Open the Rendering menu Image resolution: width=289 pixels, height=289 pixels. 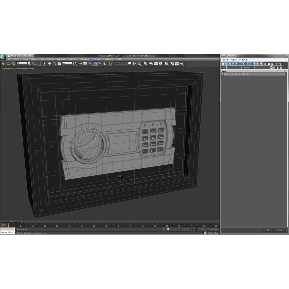coord(85,59)
